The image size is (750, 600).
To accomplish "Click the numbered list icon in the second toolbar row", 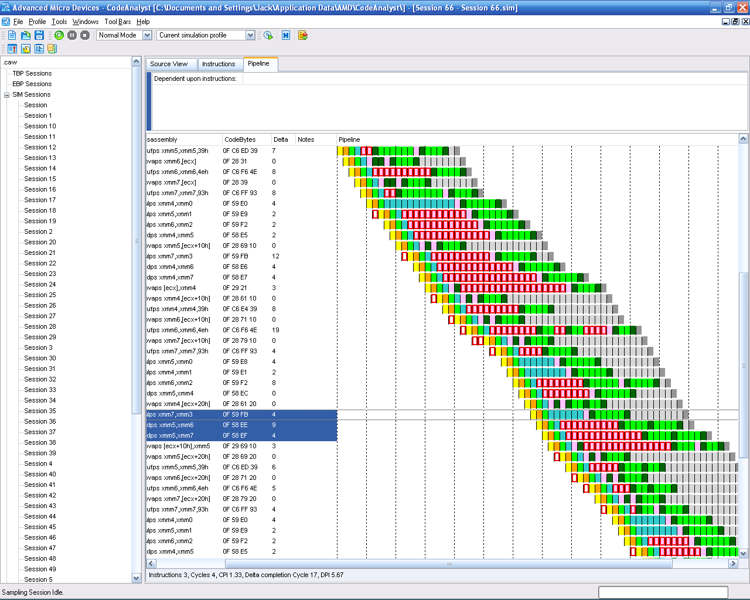I will (x=39, y=49).
